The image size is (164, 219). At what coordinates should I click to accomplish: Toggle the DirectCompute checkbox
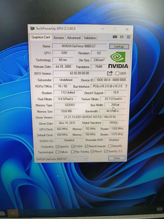87,146
